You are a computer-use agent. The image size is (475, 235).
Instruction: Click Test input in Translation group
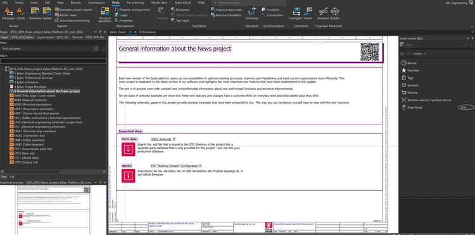180,21
